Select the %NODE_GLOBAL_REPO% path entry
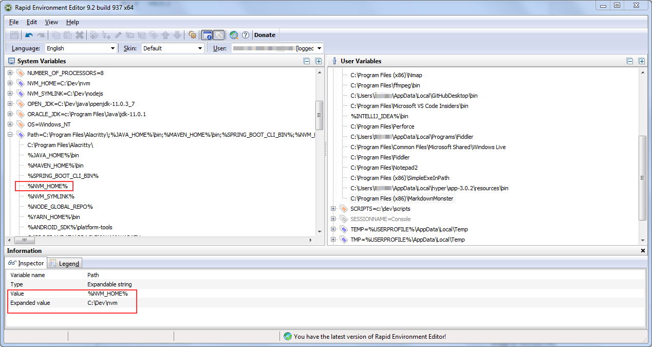 [60, 207]
